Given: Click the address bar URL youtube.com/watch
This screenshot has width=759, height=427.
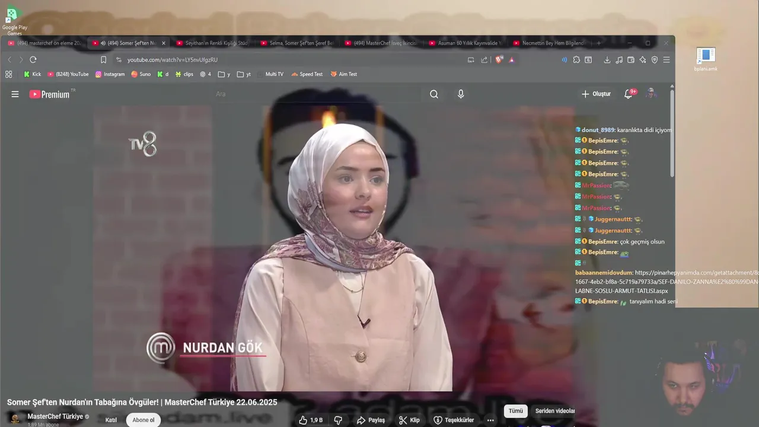Looking at the screenshot, I should click(173, 60).
